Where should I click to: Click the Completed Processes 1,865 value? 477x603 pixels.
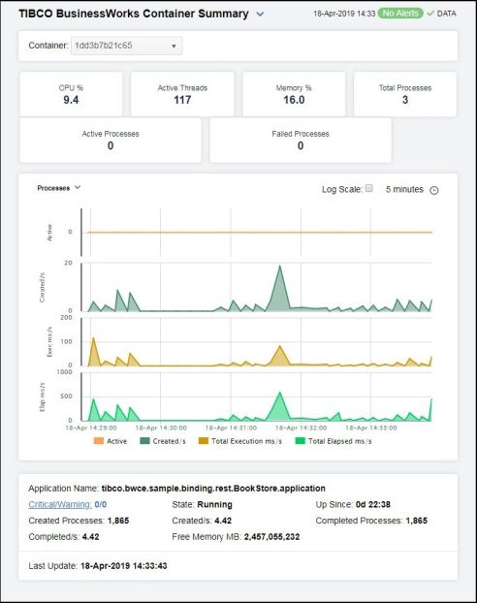pyautogui.click(x=416, y=521)
